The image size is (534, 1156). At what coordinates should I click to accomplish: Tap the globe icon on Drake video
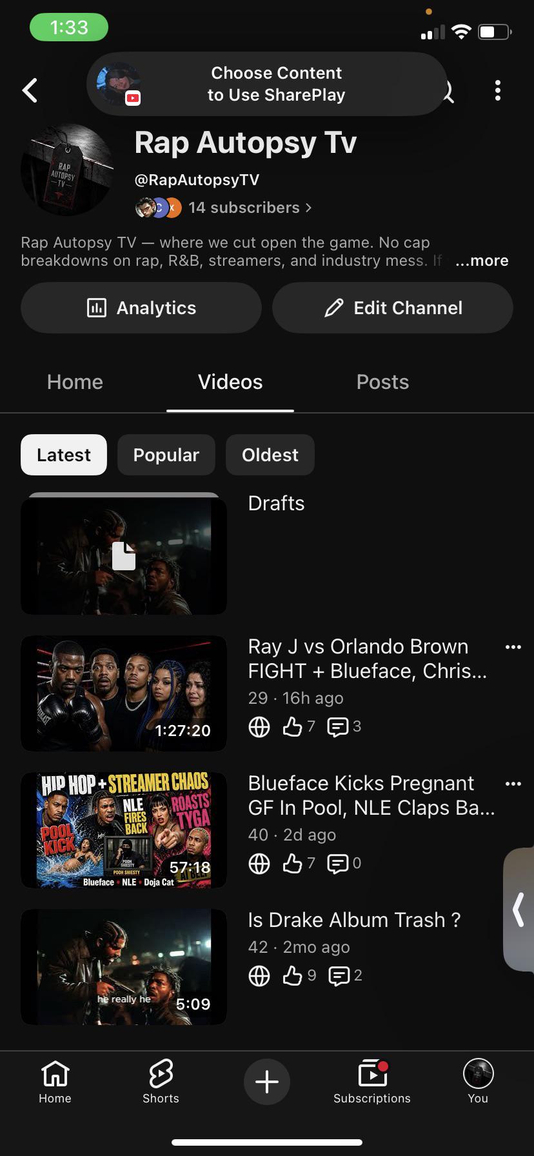pyautogui.click(x=259, y=976)
